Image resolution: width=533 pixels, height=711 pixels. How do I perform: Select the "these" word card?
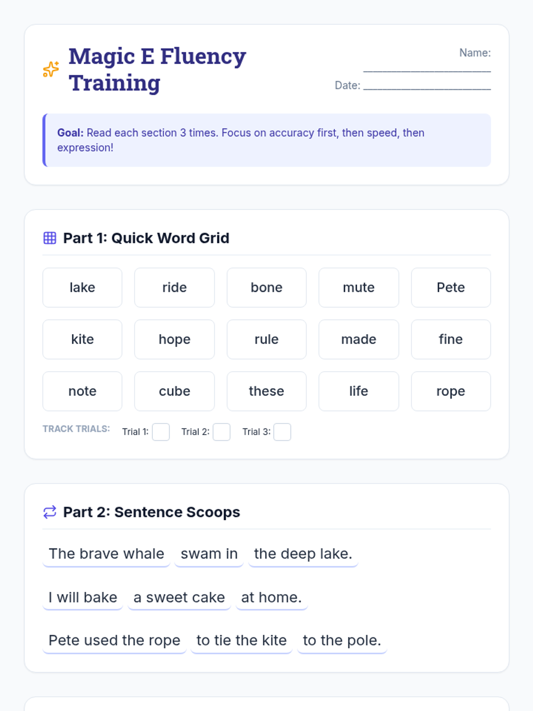[266, 391]
